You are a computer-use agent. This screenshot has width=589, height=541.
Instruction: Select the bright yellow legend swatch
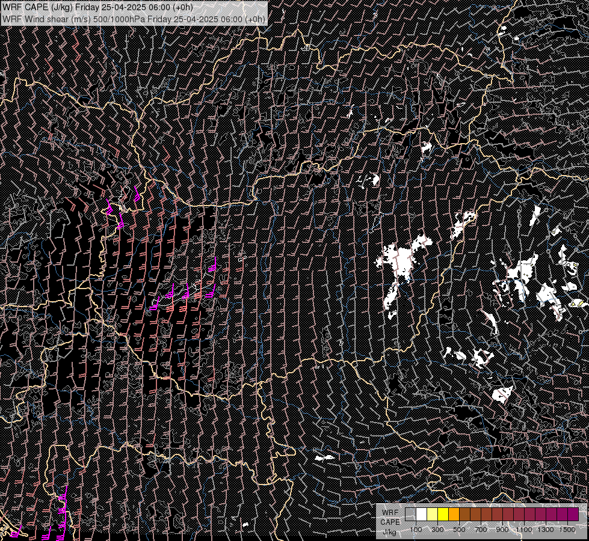click(443, 515)
